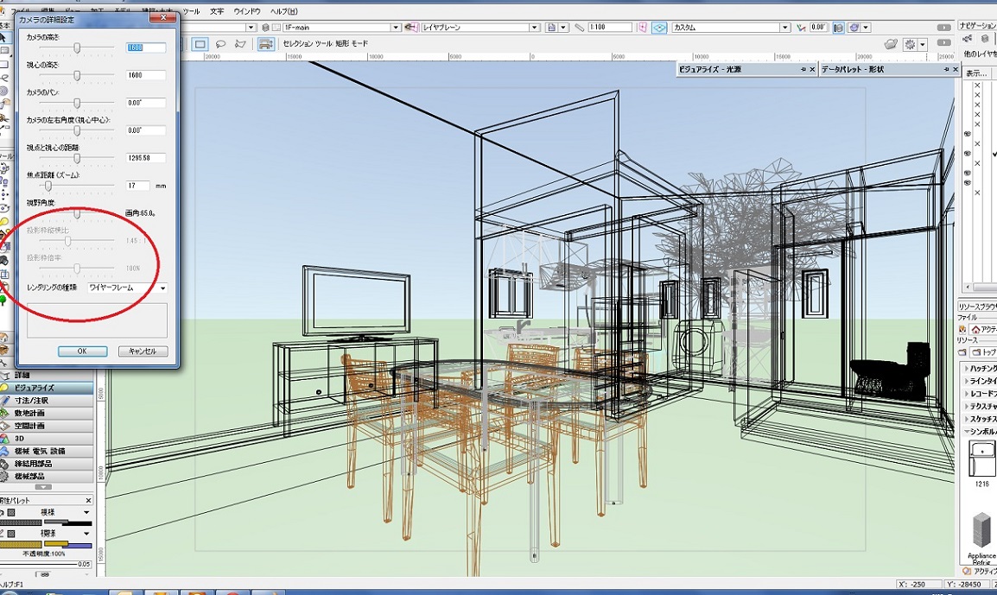Toggle the top X mark in navigation list

coord(977,85)
